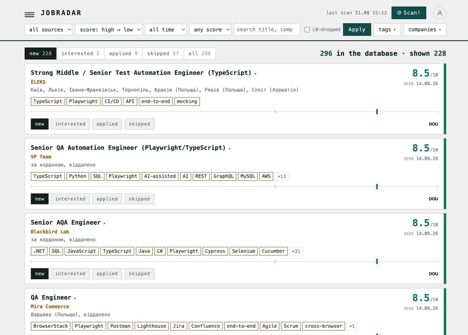Mark ELEKS job as interested
Image resolution: width=468 pixels, height=335 pixels.
[x=70, y=124]
